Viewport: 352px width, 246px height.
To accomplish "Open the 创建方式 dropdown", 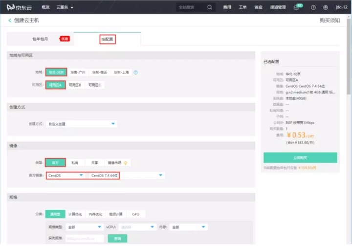I will pos(82,124).
